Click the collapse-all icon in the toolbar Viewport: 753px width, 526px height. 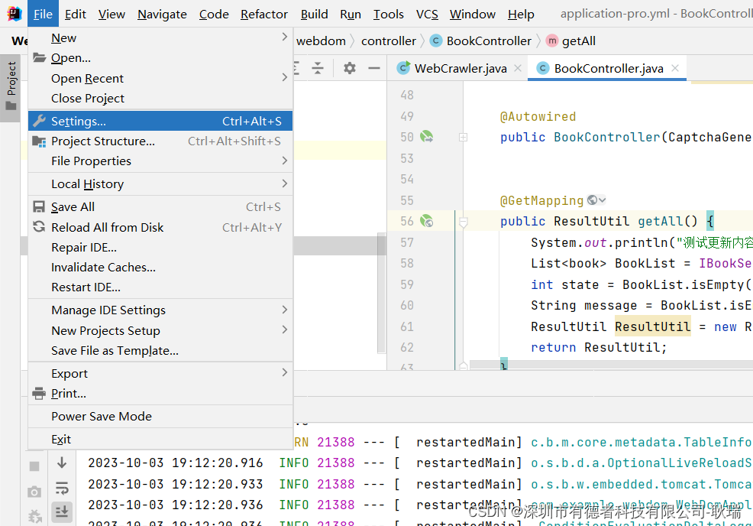(318, 67)
